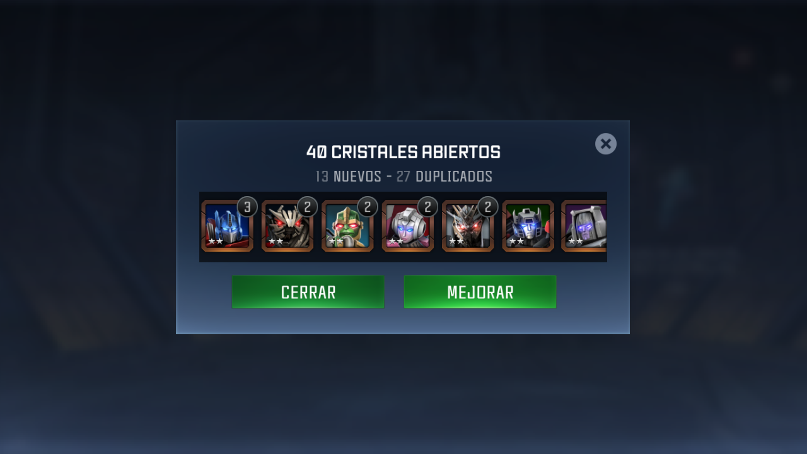Screen dimensions: 807x454
Task: Click the 40 CRISTALES ABIERTOS title
Action: [x=403, y=153]
